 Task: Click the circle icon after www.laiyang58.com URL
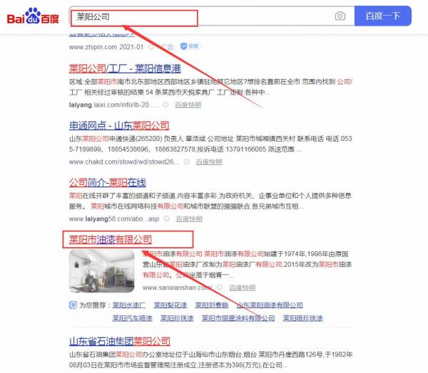[187, 219]
